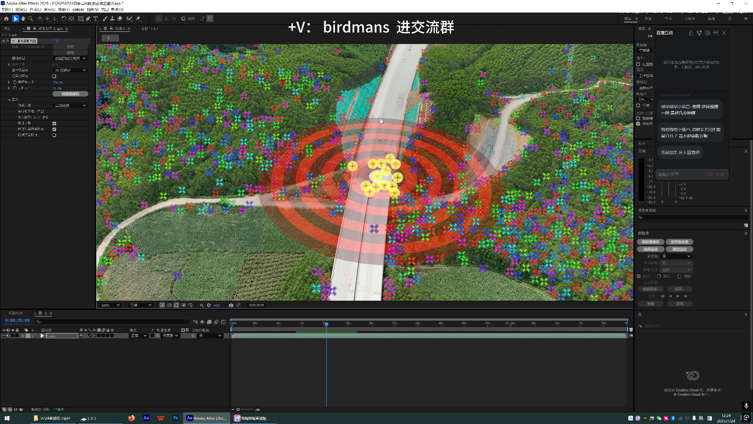Select the Rectangle shape tool
The height and width of the screenshot is (424, 753).
click(80, 18)
